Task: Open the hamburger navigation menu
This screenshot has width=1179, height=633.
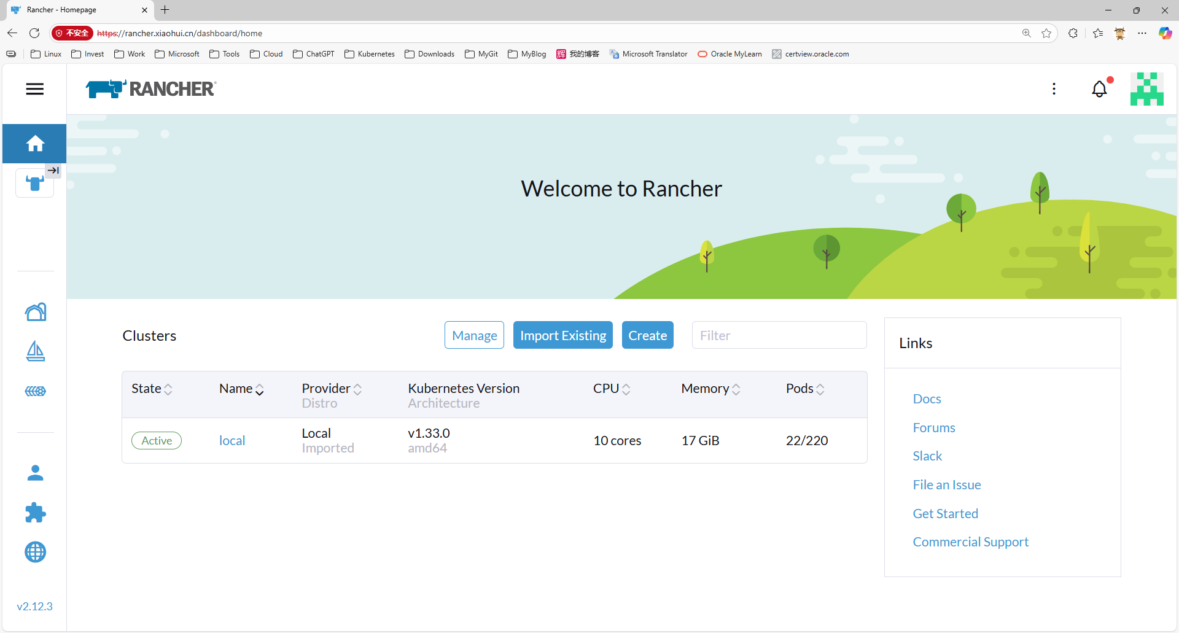Action: click(35, 89)
